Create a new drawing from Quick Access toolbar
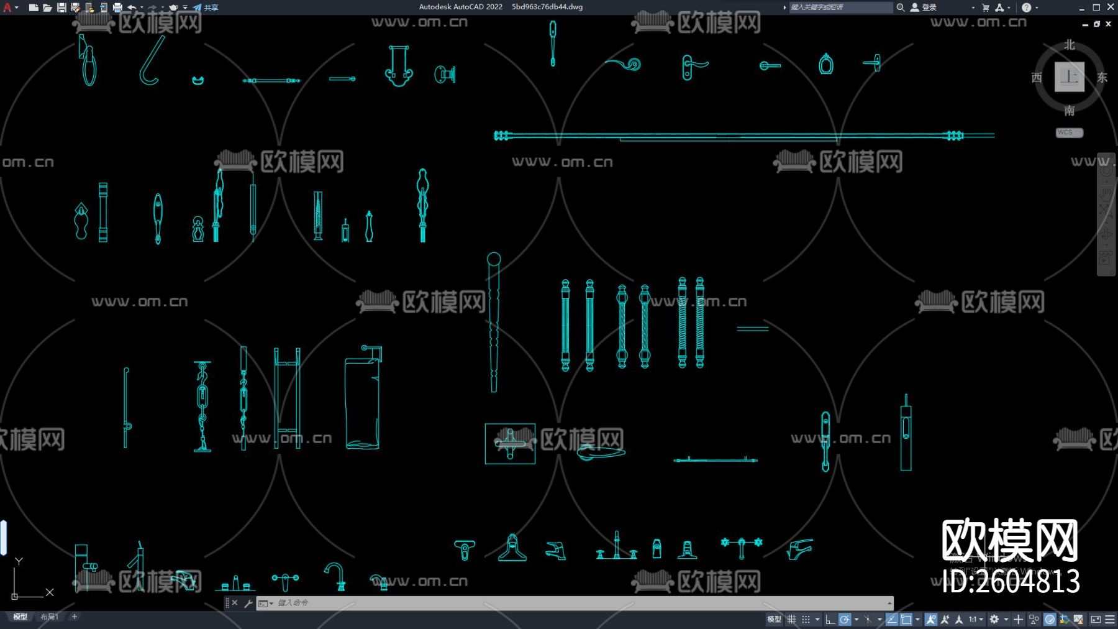This screenshot has width=1118, height=629. point(34,7)
